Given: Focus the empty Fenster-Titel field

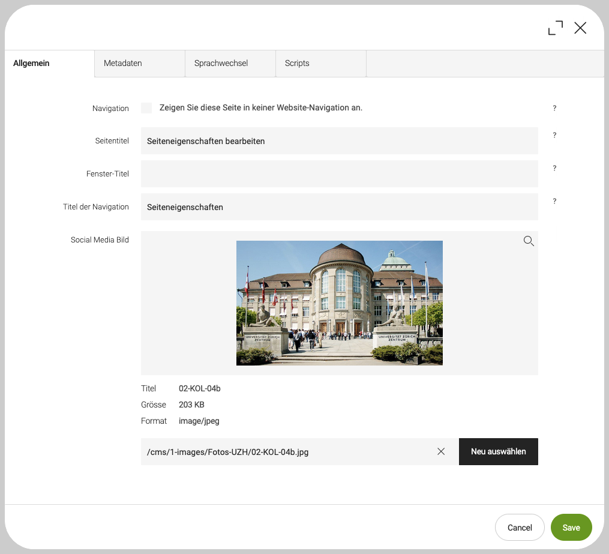Looking at the screenshot, I should pos(339,174).
